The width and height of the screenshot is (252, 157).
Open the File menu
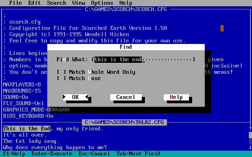click(x=15, y=3)
